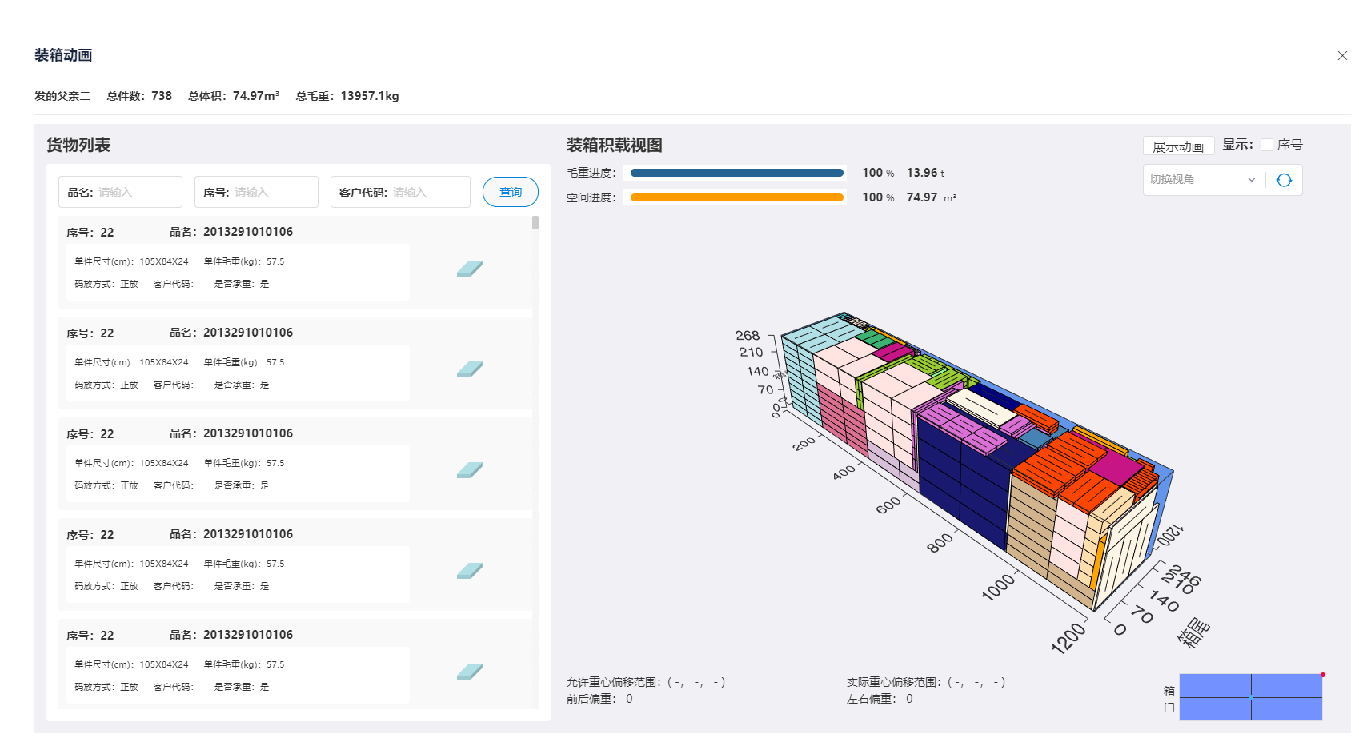
Task: Click the 毛重进度 progress bar
Action: click(737, 173)
